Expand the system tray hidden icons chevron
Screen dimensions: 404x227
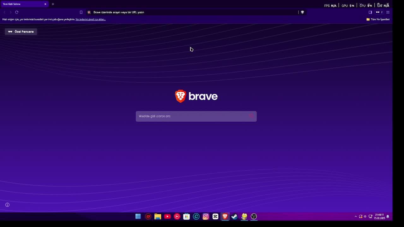pyautogui.click(x=356, y=217)
